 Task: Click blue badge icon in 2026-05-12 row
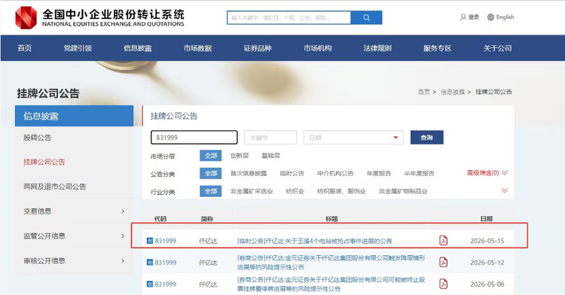point(150,262)
